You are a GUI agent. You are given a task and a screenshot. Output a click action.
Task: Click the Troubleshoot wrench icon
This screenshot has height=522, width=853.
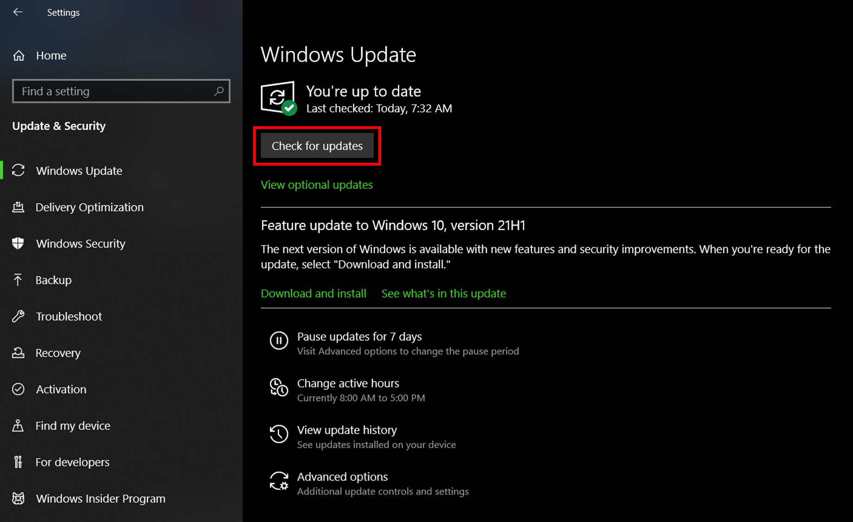(19, 316)
